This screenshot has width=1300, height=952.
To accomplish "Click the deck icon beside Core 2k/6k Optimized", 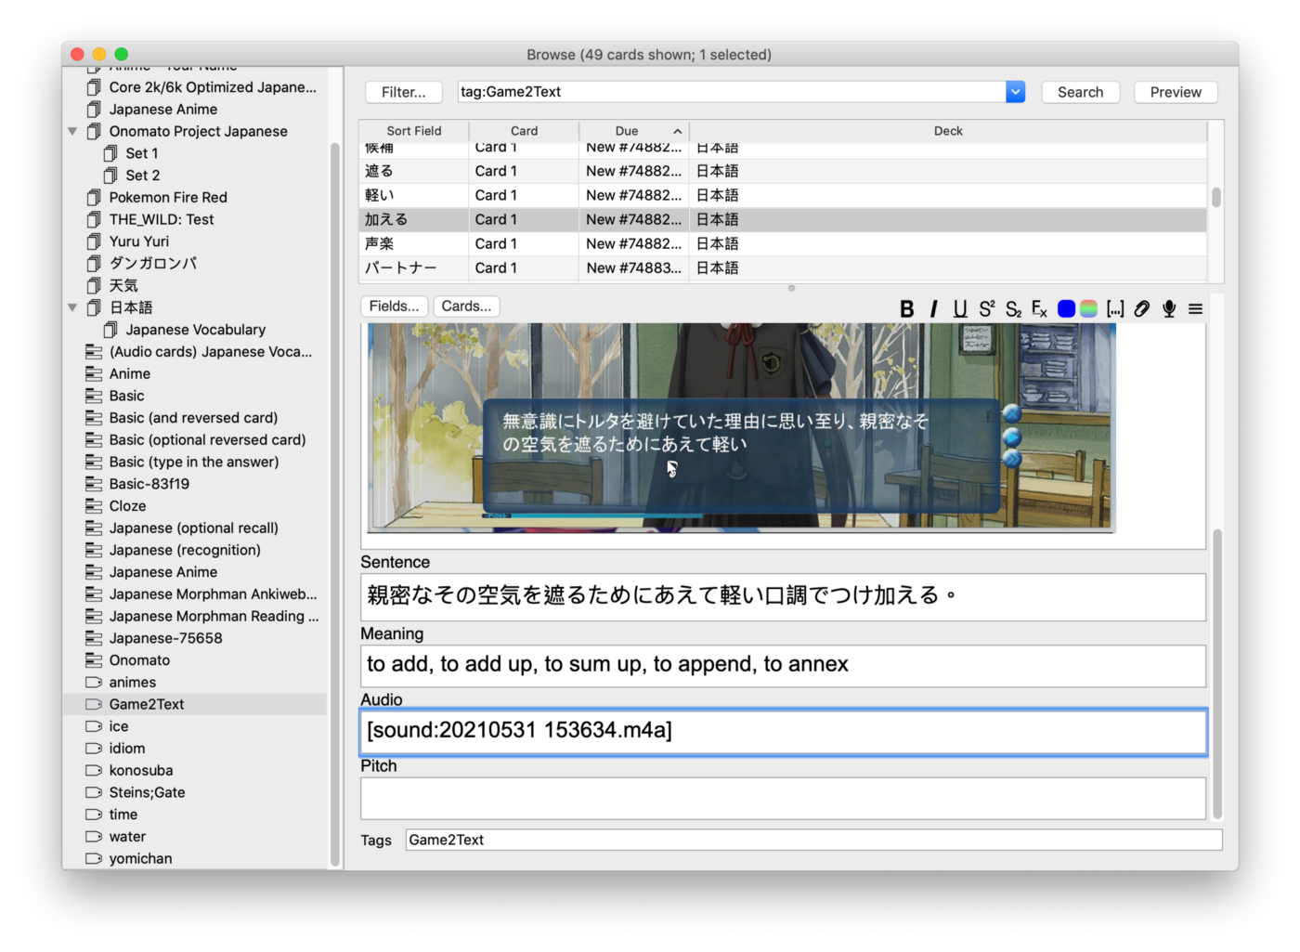I will pyautogui.click(x=94, y=87).
